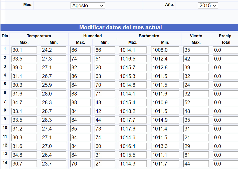This screenshot has height=169, width=238.
Task: Focus day 4 min humidity field 63
Action: tap(105, 76)
